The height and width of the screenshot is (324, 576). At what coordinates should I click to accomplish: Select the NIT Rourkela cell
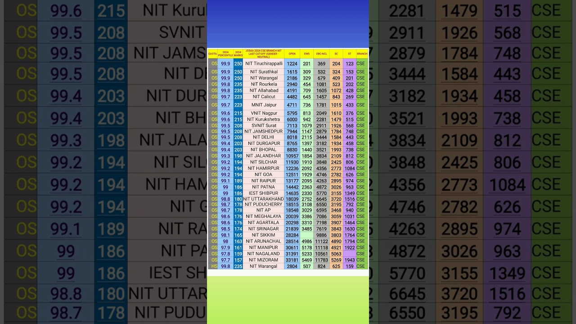coord(264,84)
